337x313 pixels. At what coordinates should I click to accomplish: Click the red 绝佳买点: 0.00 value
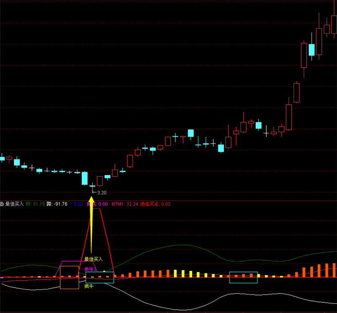[x=155, y=204]
